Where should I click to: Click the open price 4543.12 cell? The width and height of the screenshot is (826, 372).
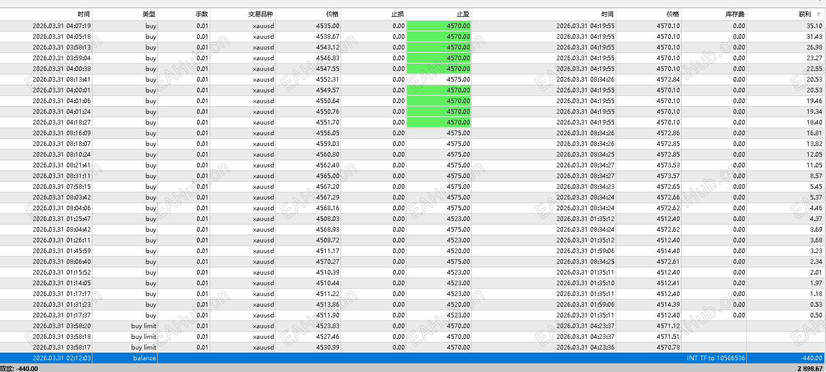point(328,47)
